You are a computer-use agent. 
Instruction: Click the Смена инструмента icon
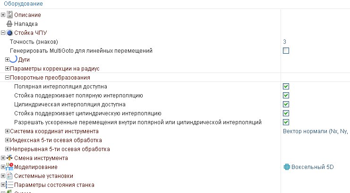click(x=9, y=158)
